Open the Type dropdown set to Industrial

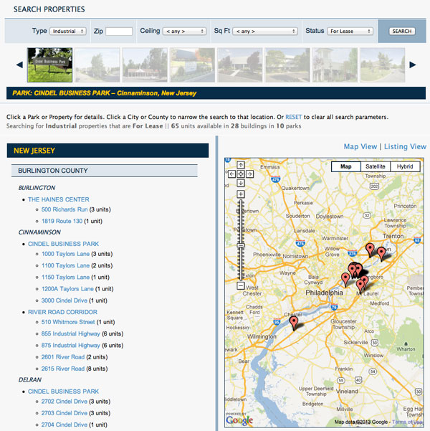click(x=69, y=32)
